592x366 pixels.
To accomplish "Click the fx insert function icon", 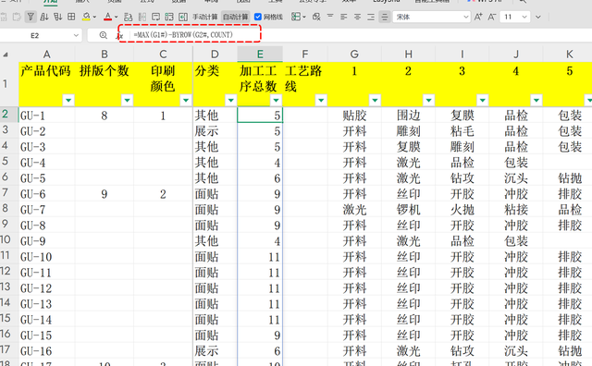I will [119, 35].
